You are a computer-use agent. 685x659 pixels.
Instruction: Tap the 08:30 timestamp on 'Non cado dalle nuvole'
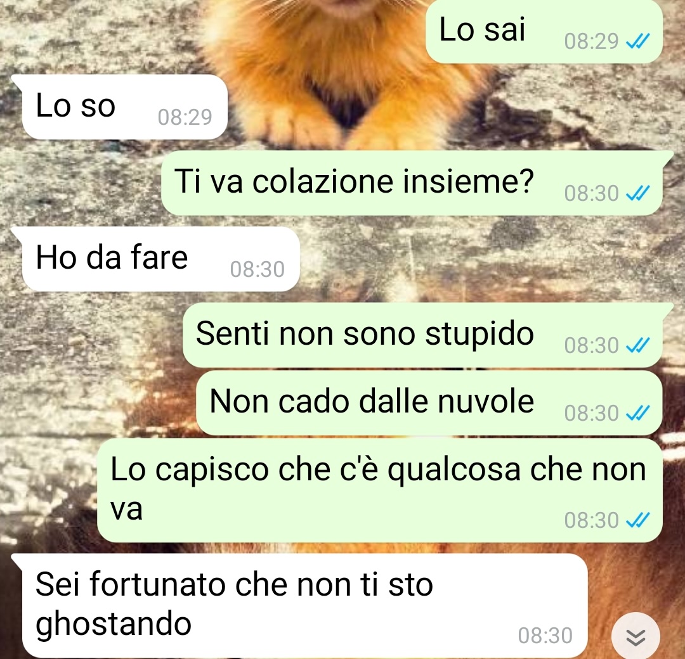pos(591,413)
